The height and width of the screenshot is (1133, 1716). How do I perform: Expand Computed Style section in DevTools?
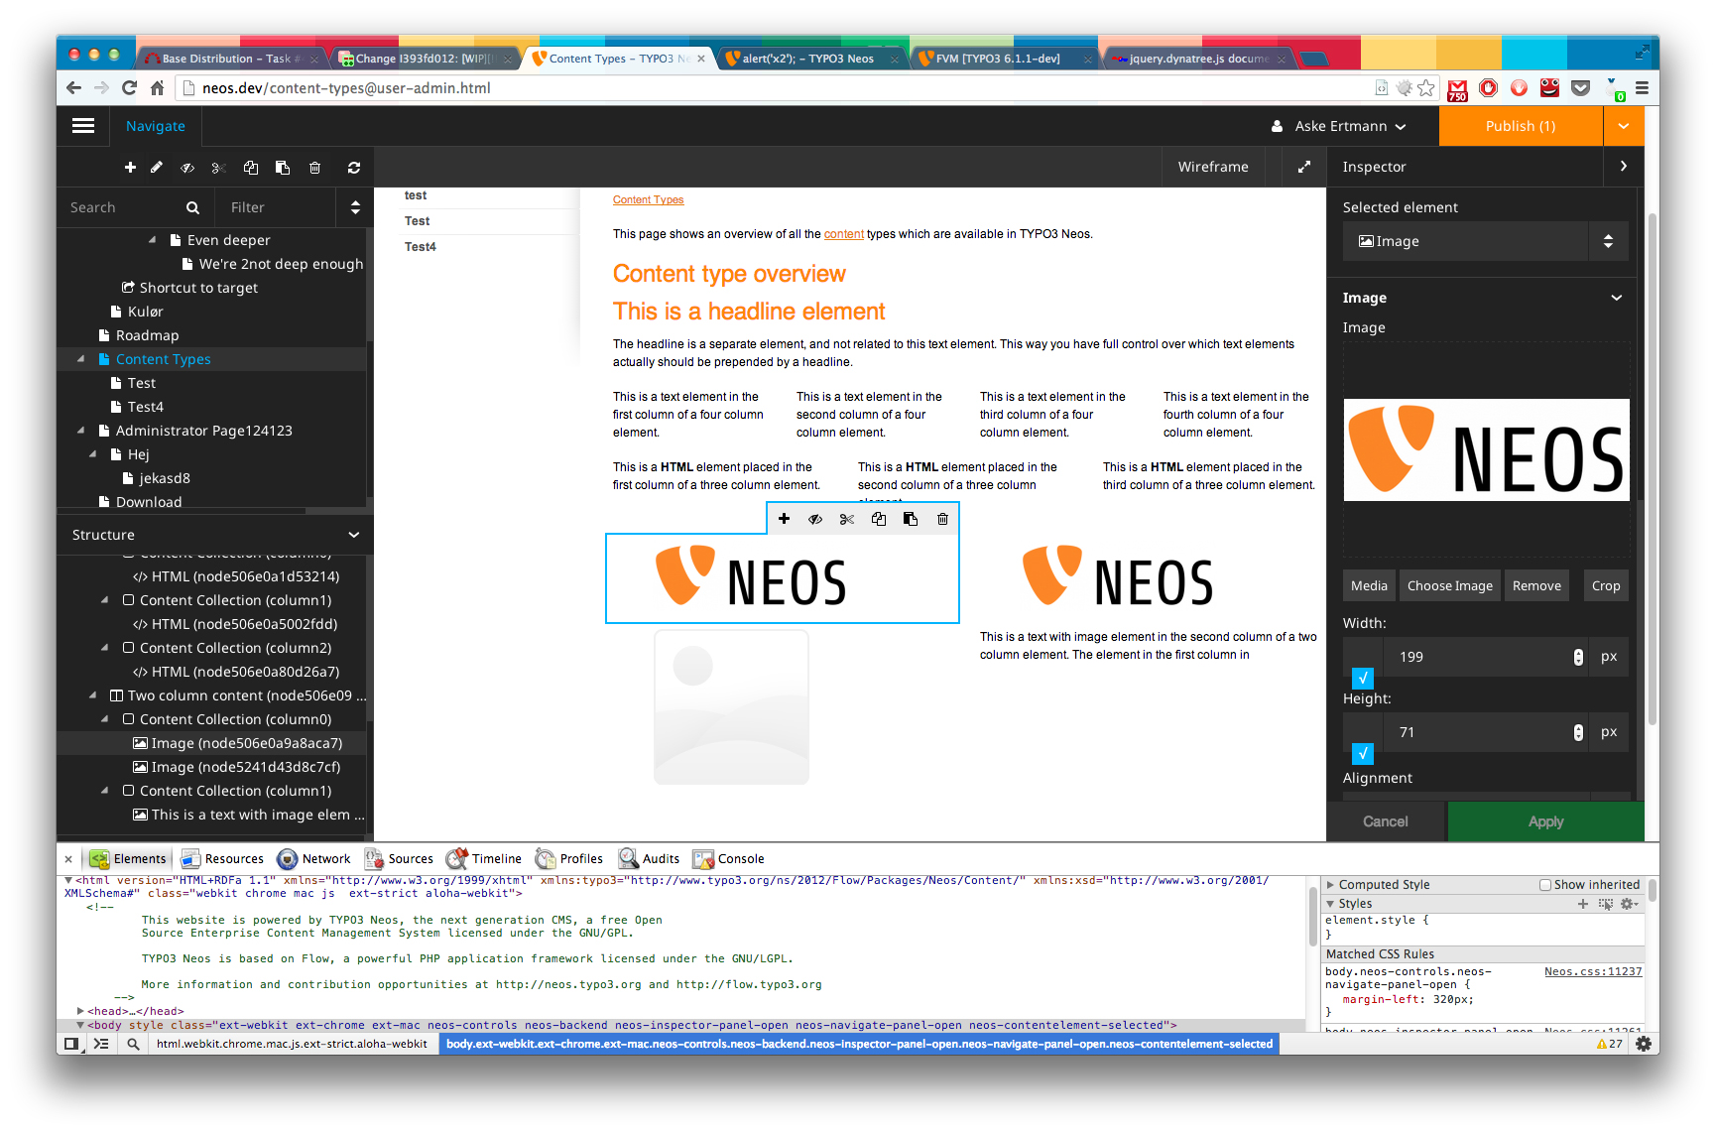click(1331, 885)
